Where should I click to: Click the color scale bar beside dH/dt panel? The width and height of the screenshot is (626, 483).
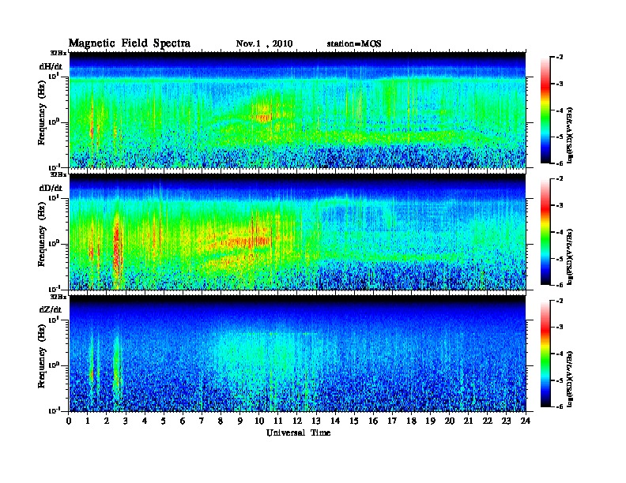545,110
